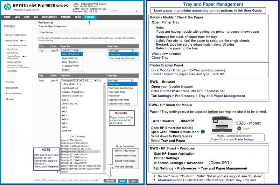Select 10x15 cm paper size

(x=66, y=131)
